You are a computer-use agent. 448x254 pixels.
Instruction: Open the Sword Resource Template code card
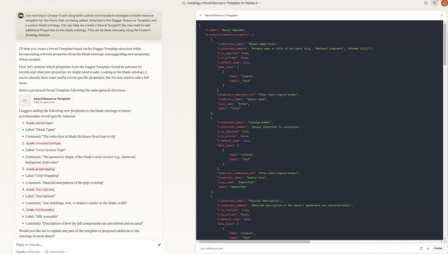[52, 100]
